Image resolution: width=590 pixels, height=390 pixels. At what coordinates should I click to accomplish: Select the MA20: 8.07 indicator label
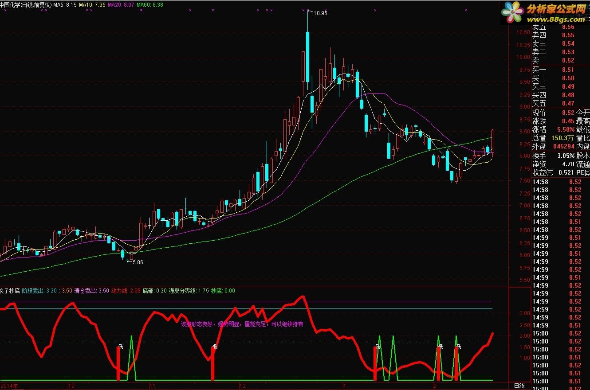pyautogui.click(x=121, y=5)
